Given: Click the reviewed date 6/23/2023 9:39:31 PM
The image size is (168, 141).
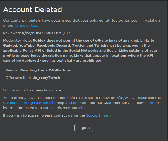Looking at the screenshot, I should [x=42, y=33].
